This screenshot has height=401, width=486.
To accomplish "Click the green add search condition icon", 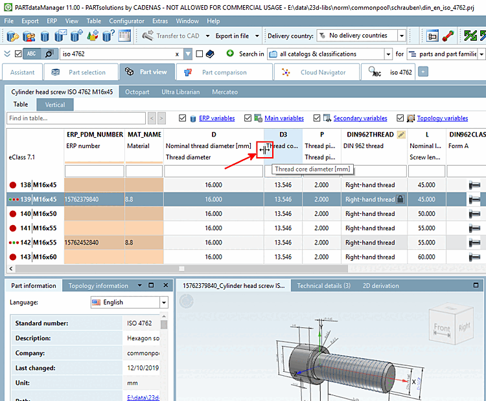I will (x=230, y=54).
